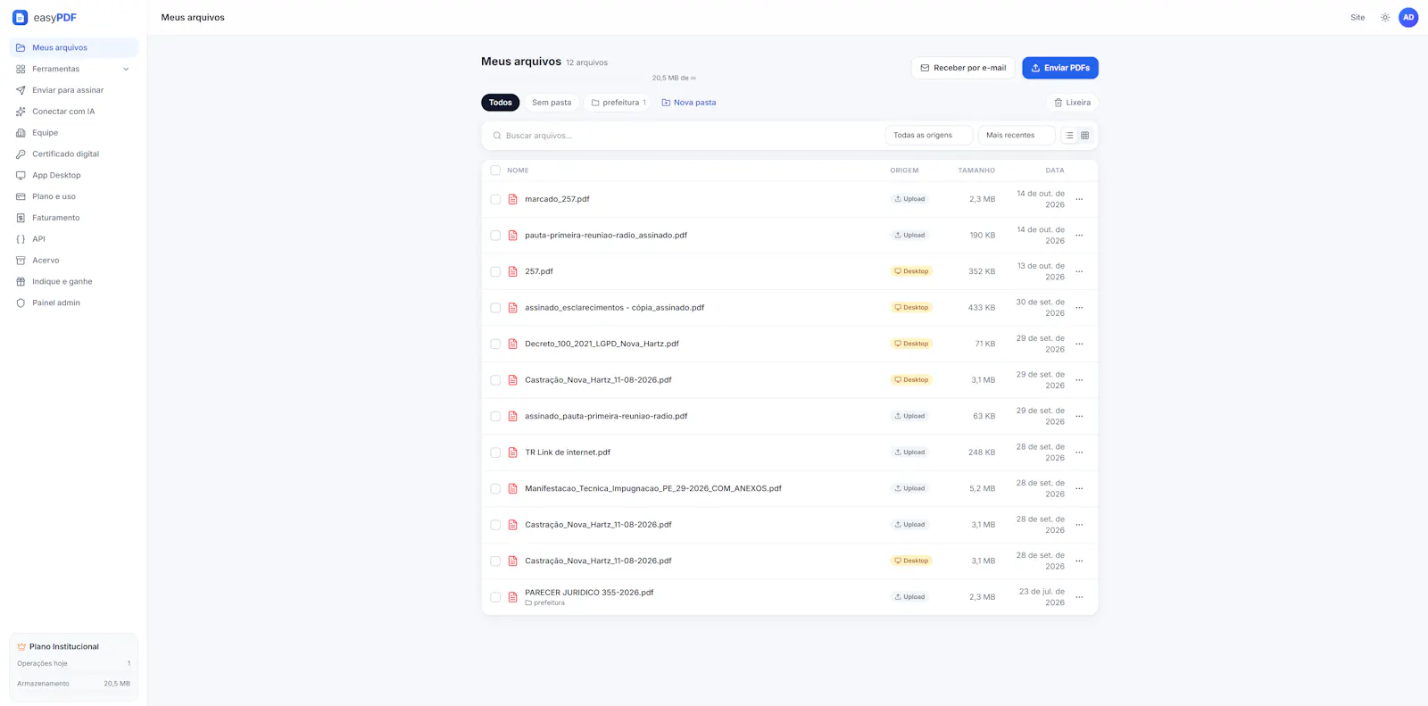Toggle the light/dark theme sun icon
This screenshot has width=1428, height=706.
[1385, 18]
